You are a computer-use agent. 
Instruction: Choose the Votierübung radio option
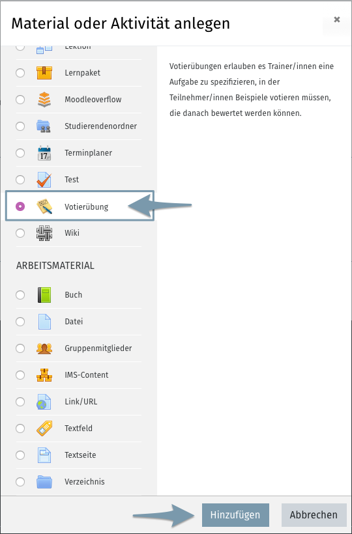20,206
